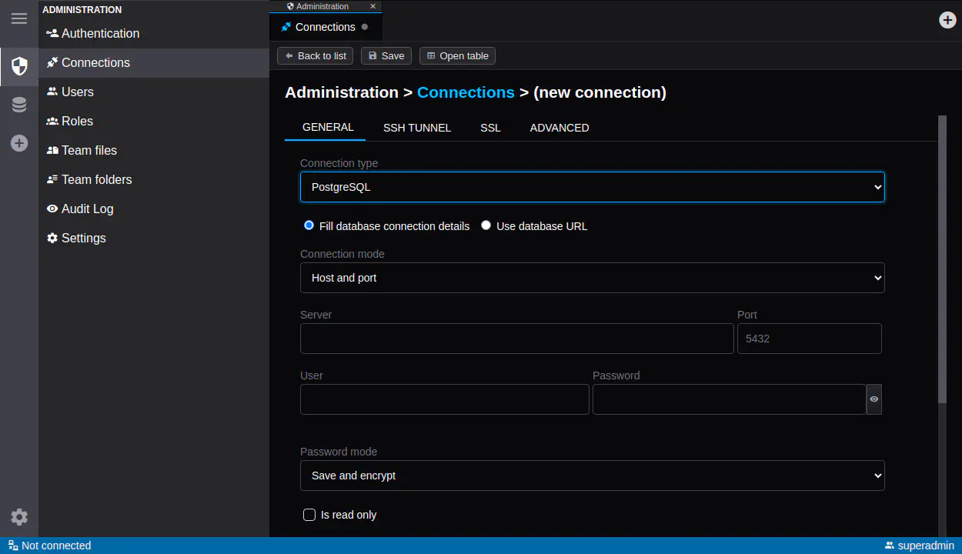
Task: Expand the Connection type dropdown
Action: coord(592,187)
